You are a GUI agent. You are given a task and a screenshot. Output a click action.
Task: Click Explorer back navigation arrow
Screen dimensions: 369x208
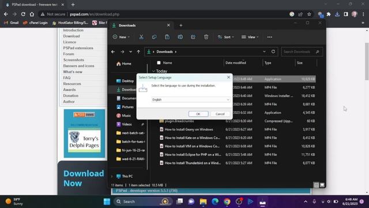[113, 51]
